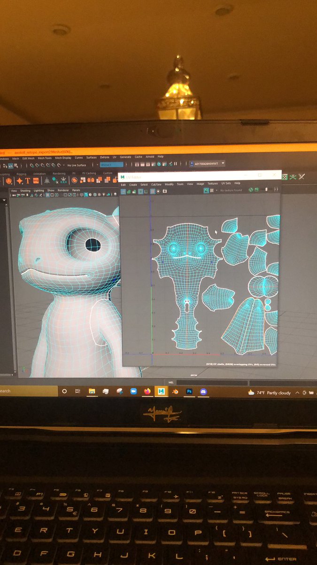
Task: Open Discord from the taskbar
Action: [203, 391]
